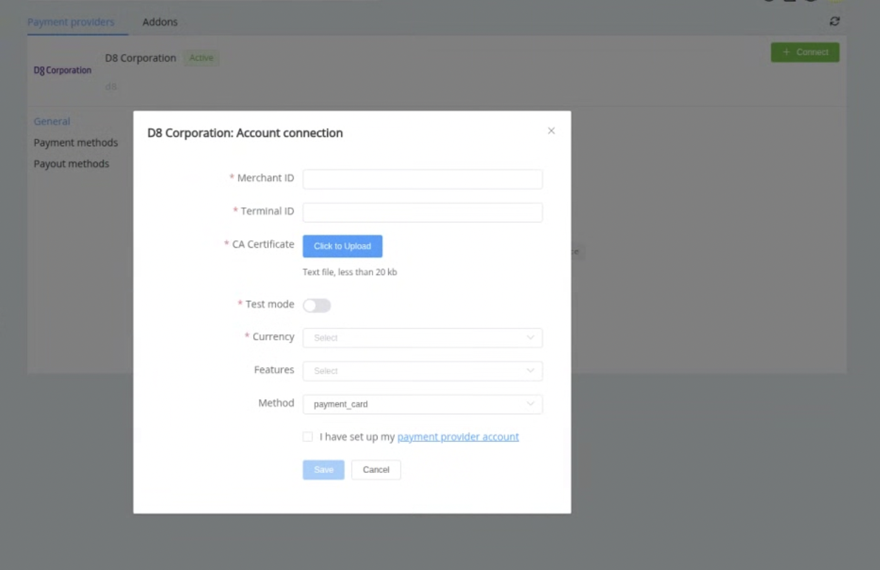Viewport: 880px width, 570px height.
Task: Select General in the side menu
Action: (x=52, y=121)
